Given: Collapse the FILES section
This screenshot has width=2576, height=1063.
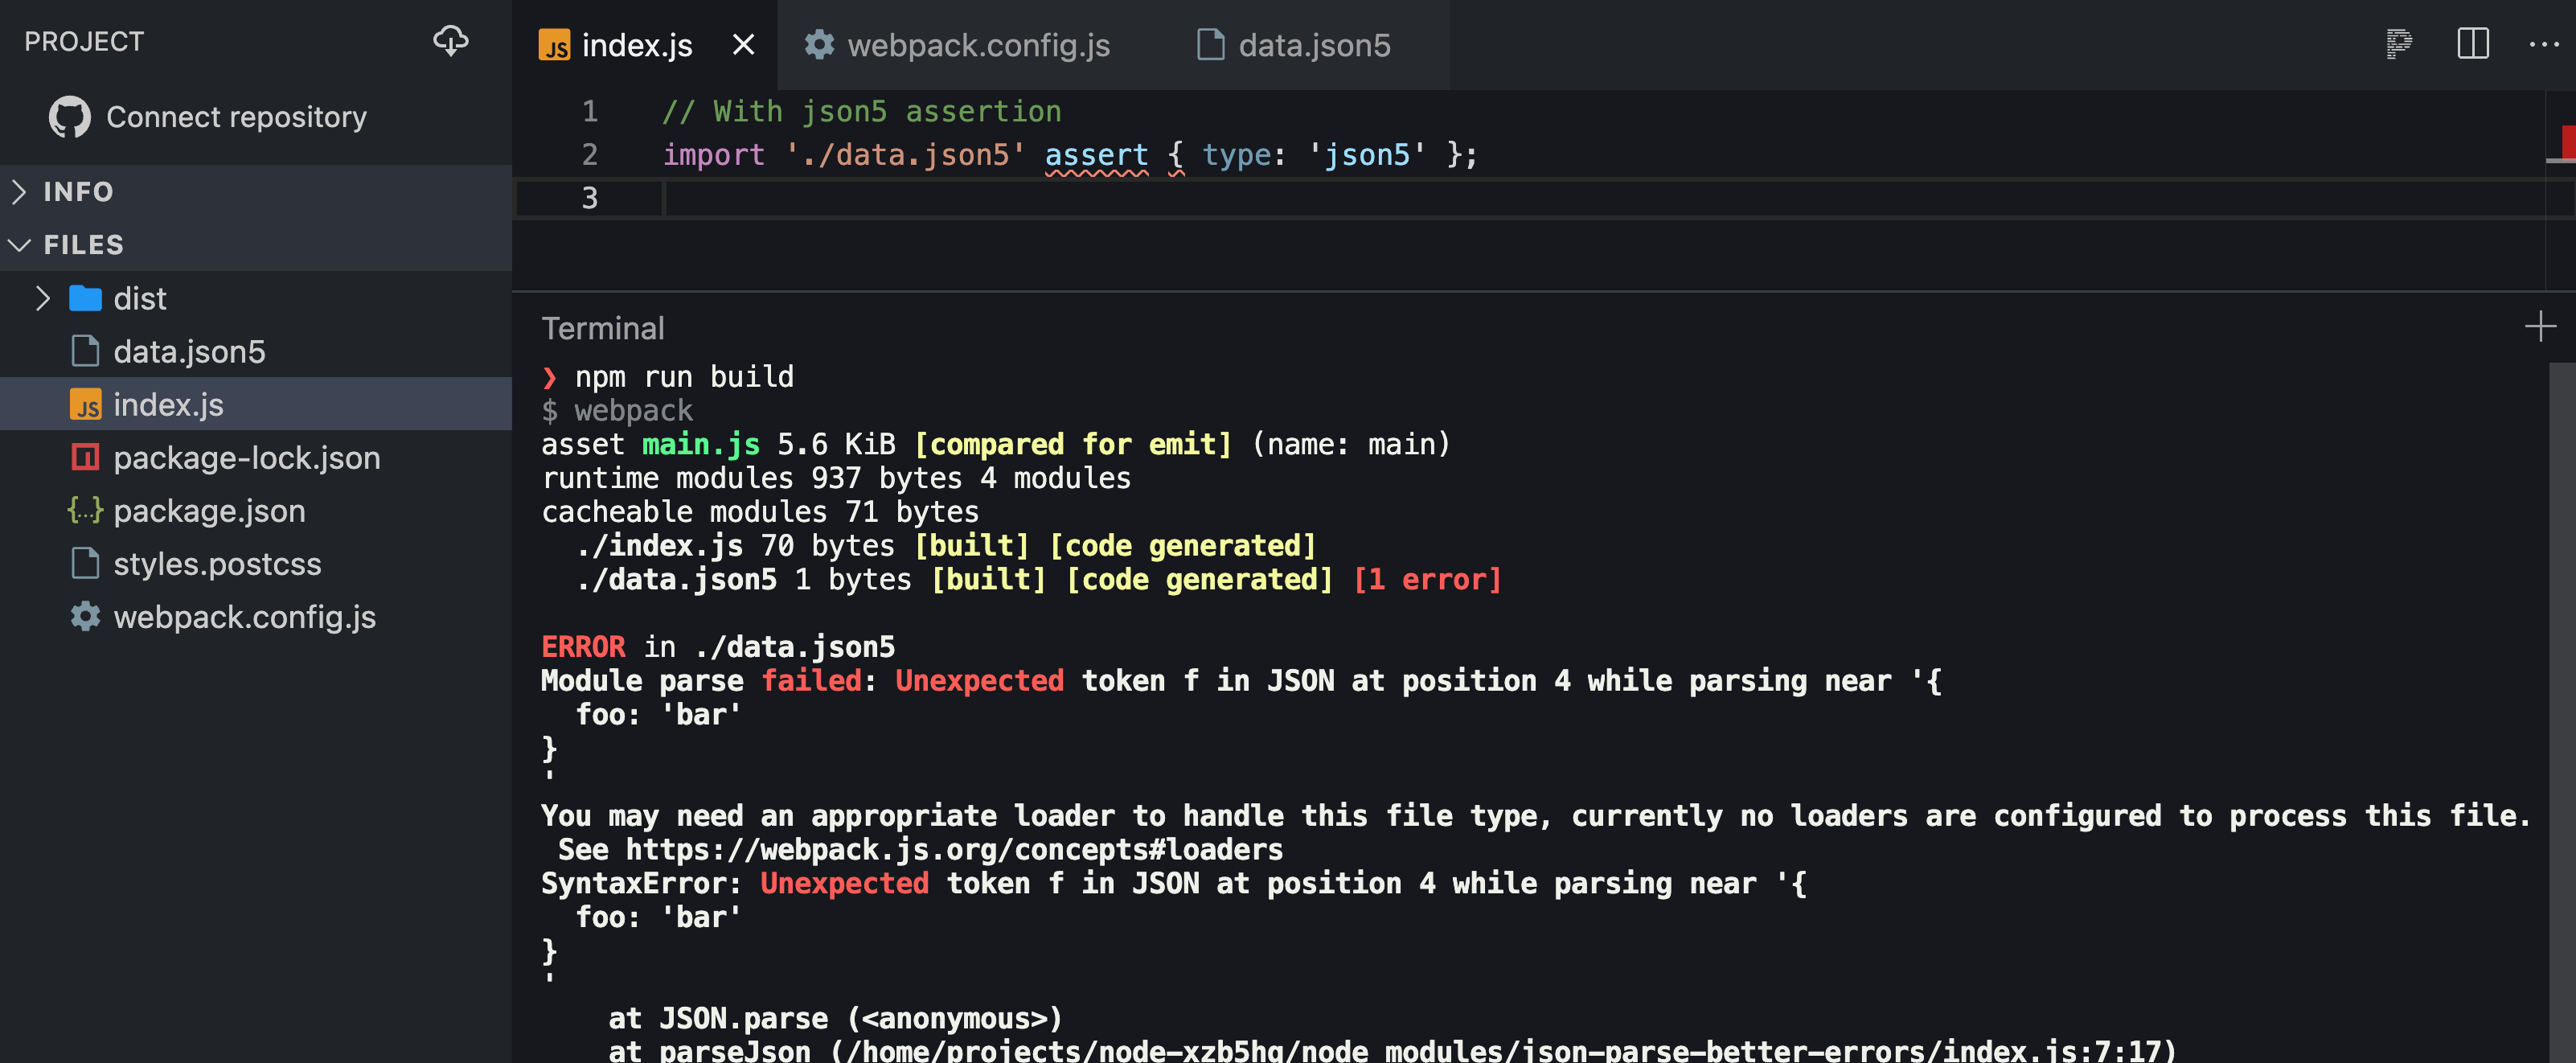Looking at the screenshot, I should [20, 245].
